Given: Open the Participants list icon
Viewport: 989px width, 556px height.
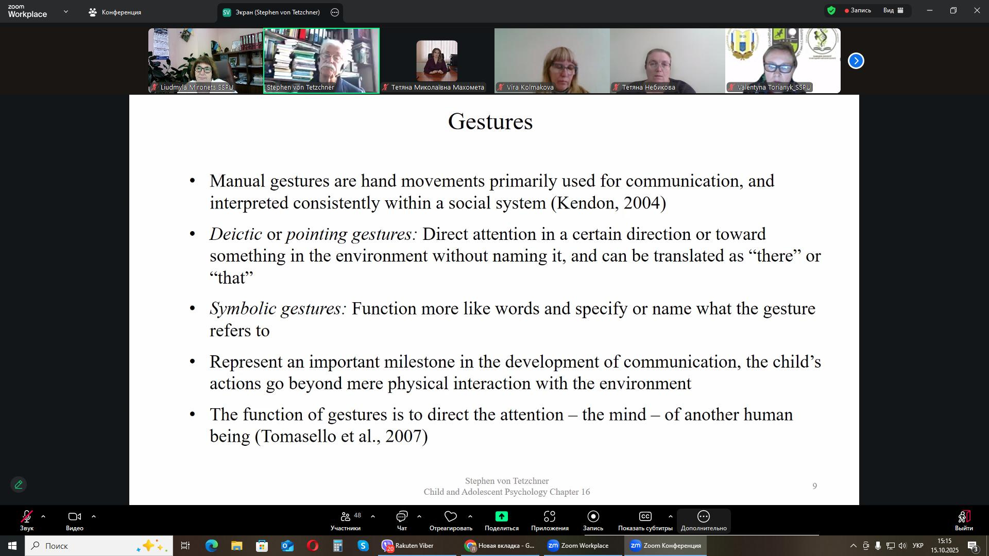Looking at the screenshot, I should pos(346,516).
